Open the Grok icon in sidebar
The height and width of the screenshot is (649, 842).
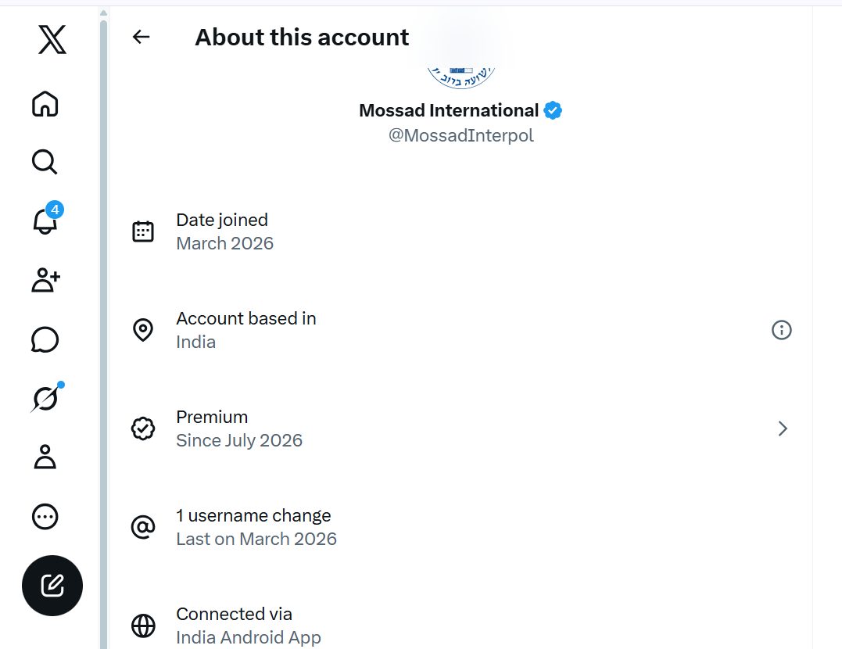pyautogui.click(x=46, y=397)
